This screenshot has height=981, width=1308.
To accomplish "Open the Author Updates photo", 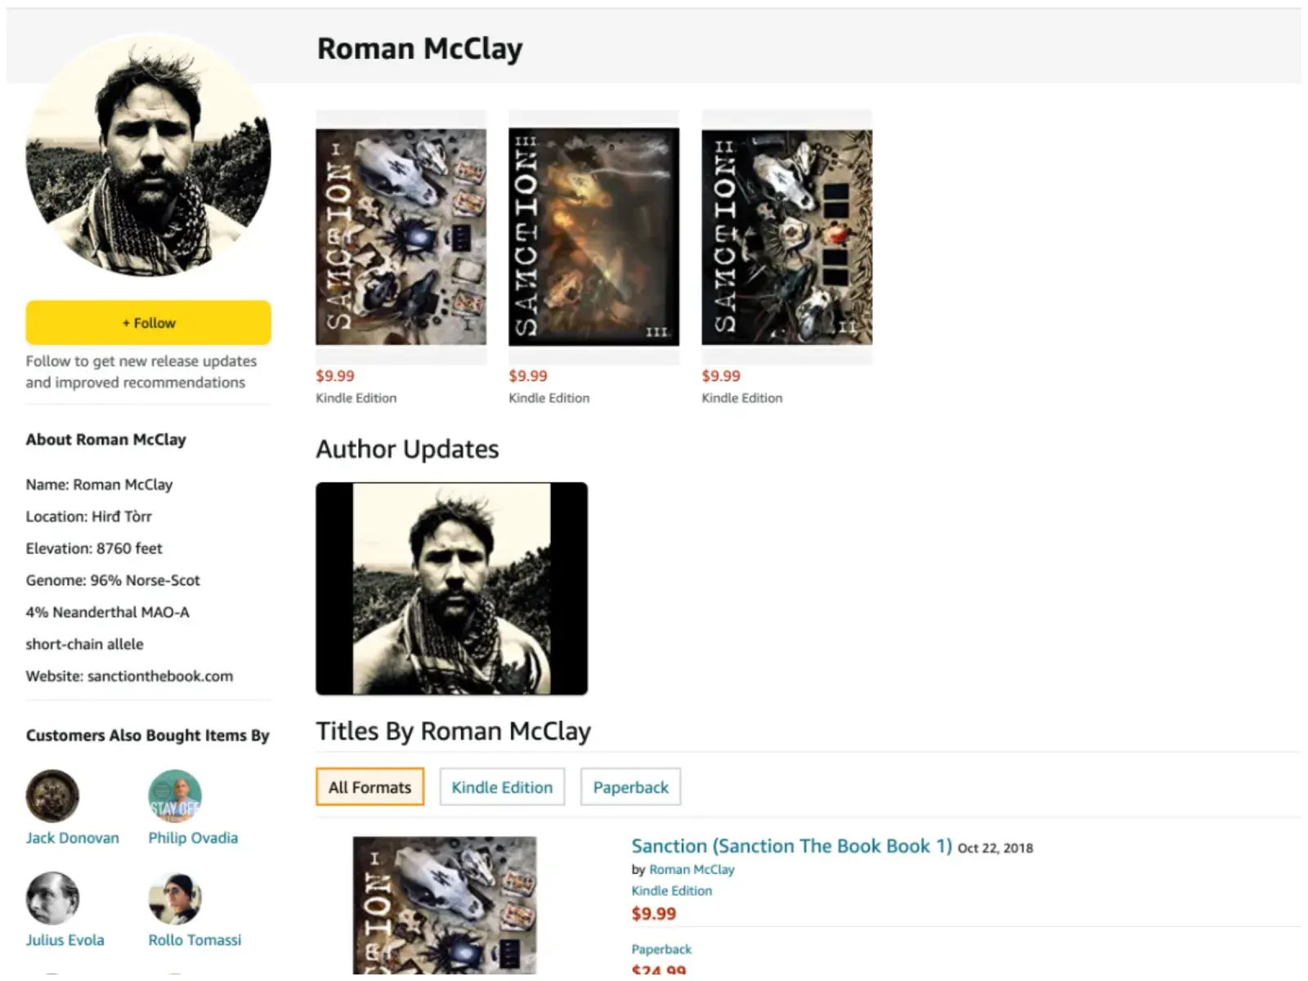I will click(451, 589).
